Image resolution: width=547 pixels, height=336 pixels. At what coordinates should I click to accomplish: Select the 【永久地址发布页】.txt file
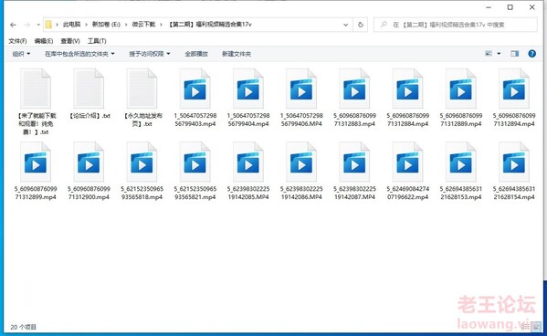pyautogui.click(x=142, y=98)
